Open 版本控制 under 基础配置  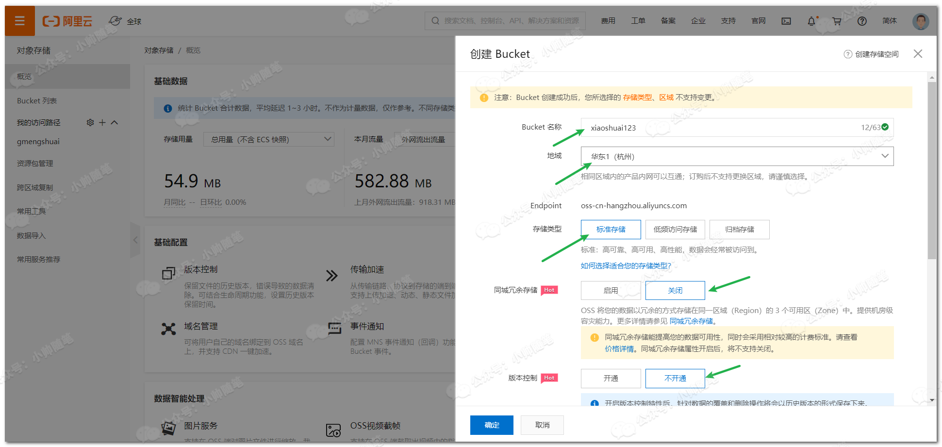point(200,269)
